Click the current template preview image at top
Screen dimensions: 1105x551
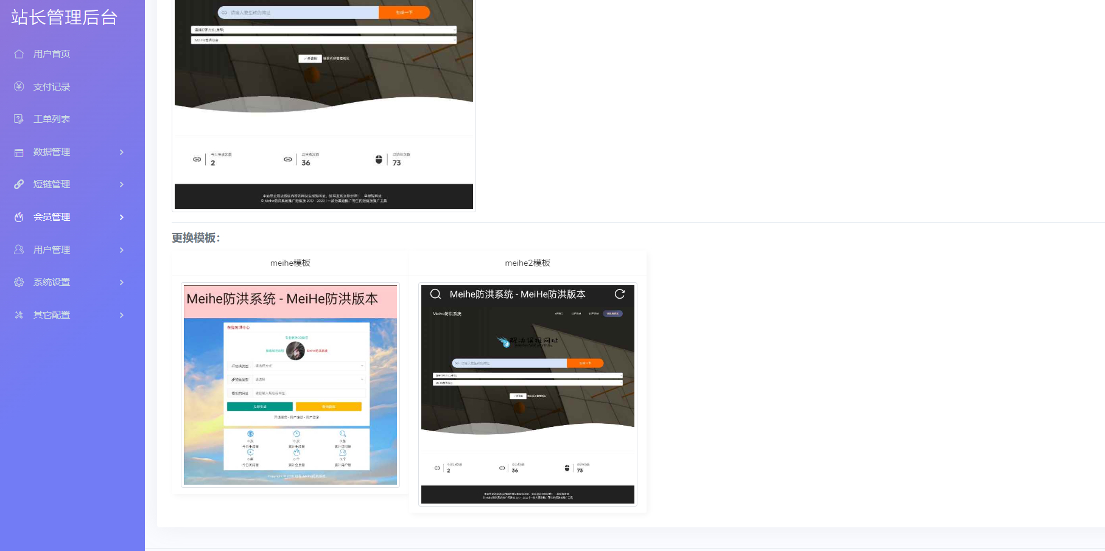[323, 103]
